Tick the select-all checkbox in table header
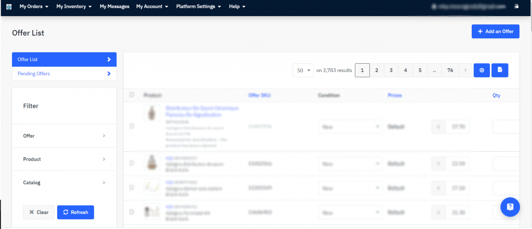 point(131,95)
